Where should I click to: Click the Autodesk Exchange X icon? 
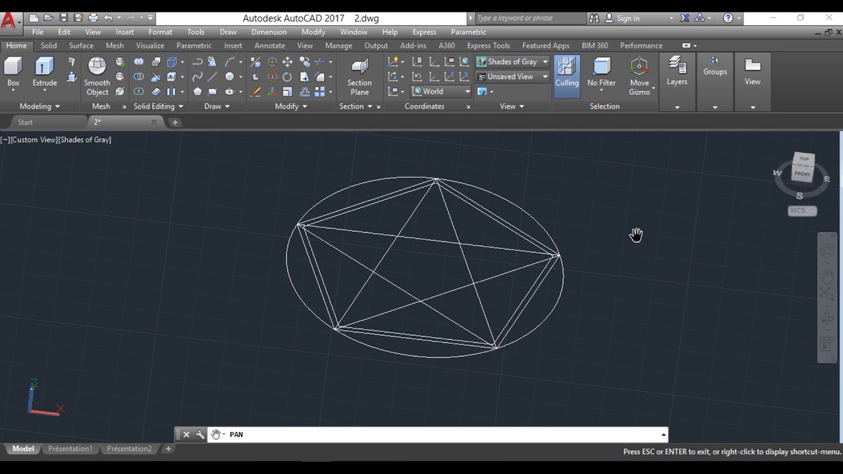685,18
